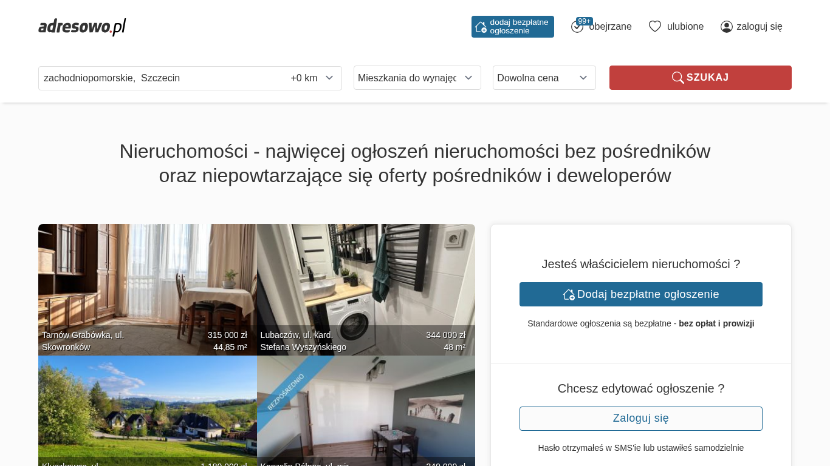Click the magnifier icon in the search button

point(677,78)
